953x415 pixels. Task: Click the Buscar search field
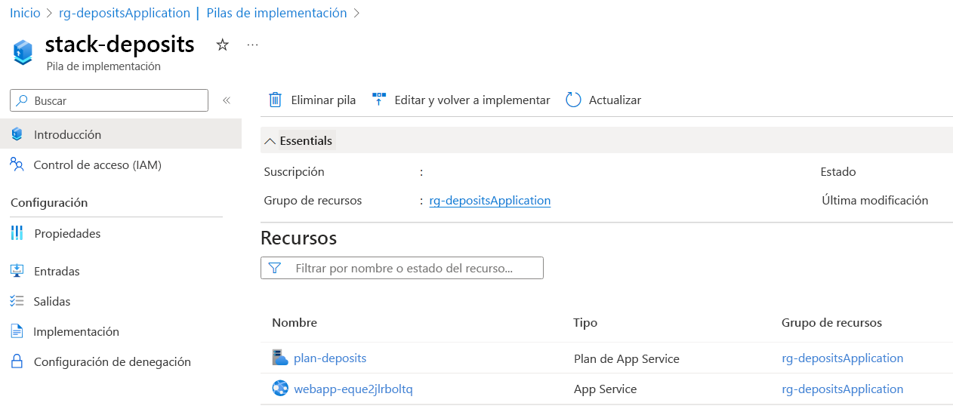(x=109, y=100)
